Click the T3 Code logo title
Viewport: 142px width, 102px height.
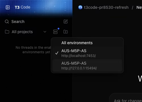coord(22,7)
